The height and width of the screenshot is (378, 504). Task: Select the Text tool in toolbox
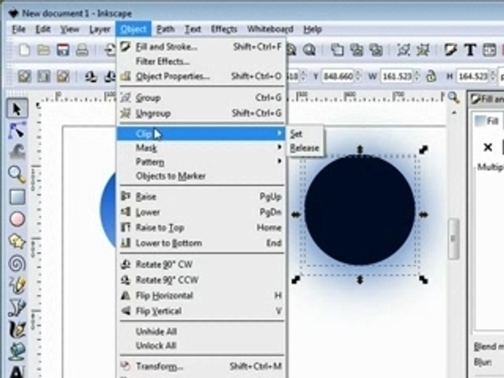[17, 371]
